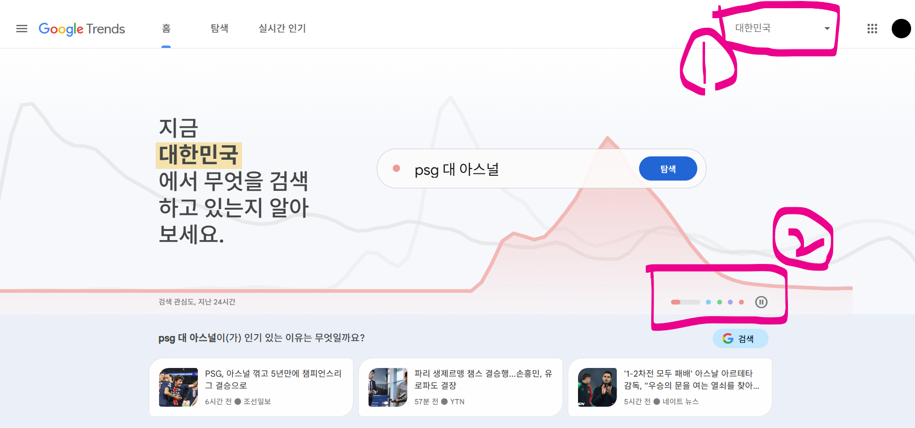The image size is (915, 428).
Task: Pause the trending search carousel
Action: (x=761, y=302)
